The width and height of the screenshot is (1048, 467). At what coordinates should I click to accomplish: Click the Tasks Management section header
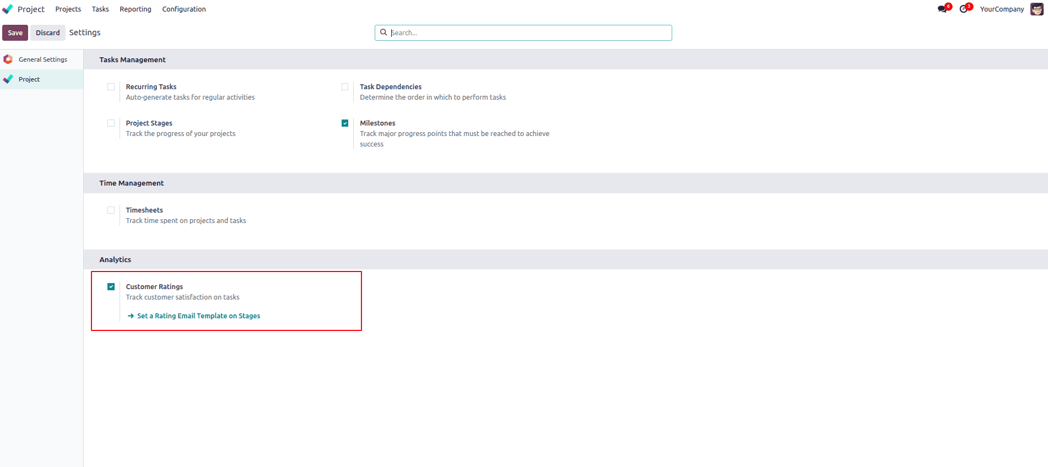pos(132,59)
